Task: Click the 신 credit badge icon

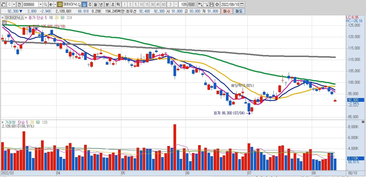Action: [60, 4]
